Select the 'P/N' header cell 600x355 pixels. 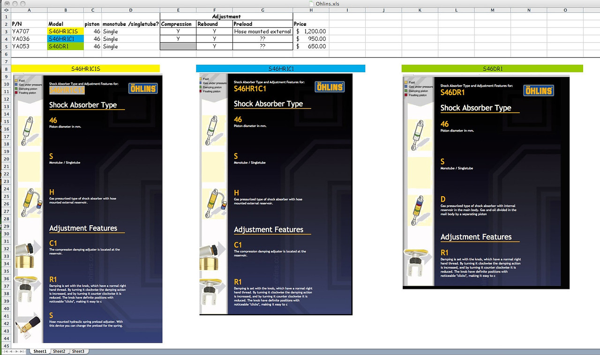[30, 24]
